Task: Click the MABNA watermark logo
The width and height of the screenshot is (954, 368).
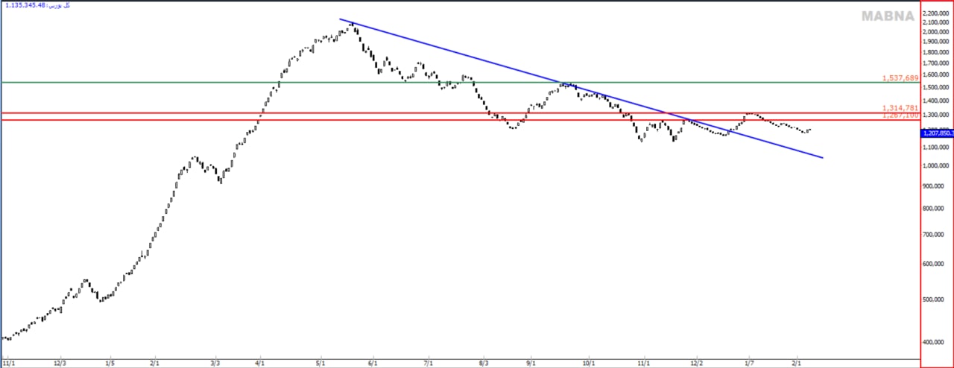Action: coord(888,16)
